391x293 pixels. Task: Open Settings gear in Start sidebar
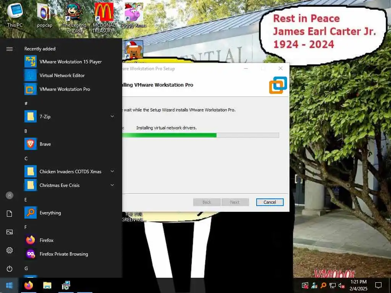click(x=10, y=250)
